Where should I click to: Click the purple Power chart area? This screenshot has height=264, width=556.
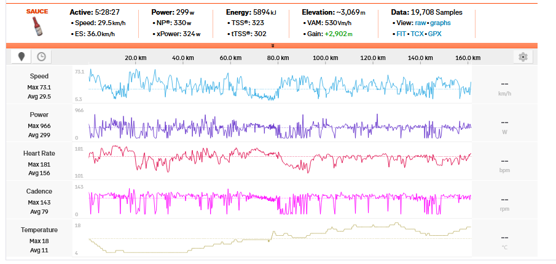280,126
